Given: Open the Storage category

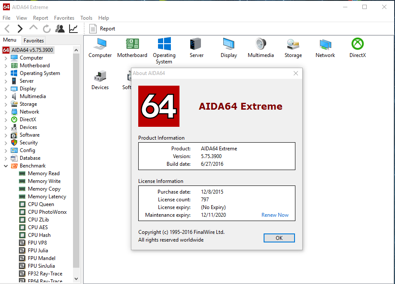Looking at the screenshot, I should pos(293,47).
